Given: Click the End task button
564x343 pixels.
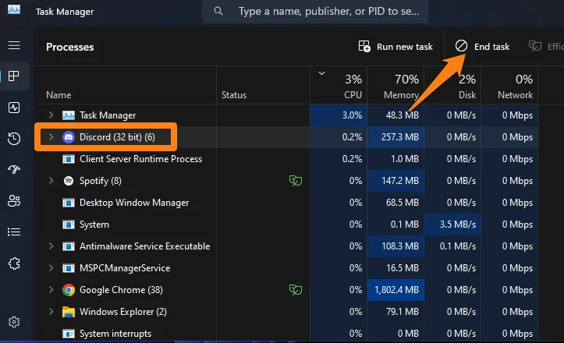Looking at the screenshot, I should 482,47.
